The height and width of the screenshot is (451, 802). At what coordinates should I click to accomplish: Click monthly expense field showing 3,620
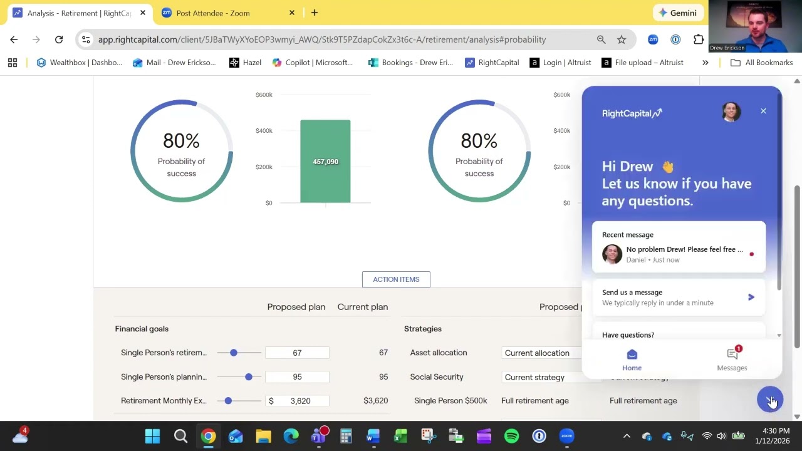click(297, 401)
